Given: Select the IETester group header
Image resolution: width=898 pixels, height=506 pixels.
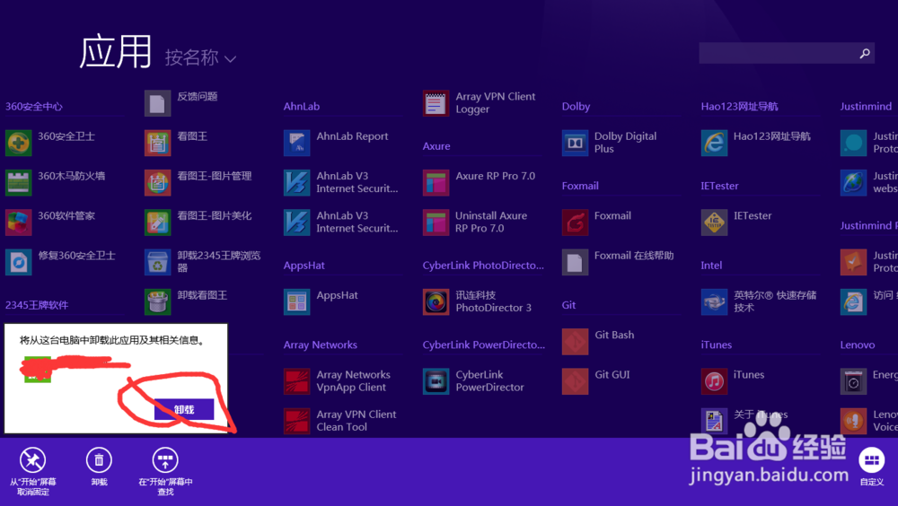Looking at the screenshot, I should (x=720, y=186).
